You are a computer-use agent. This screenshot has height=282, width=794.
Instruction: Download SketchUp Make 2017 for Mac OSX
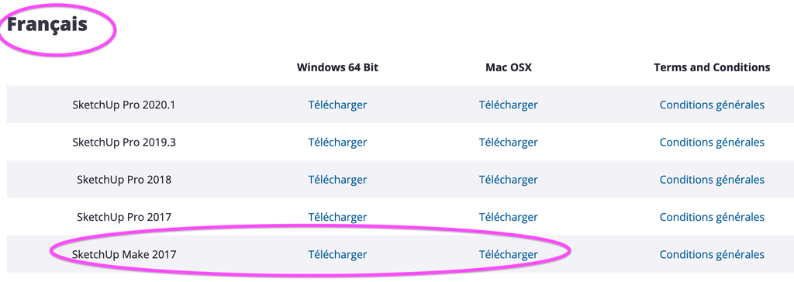(x=509, y=254)
